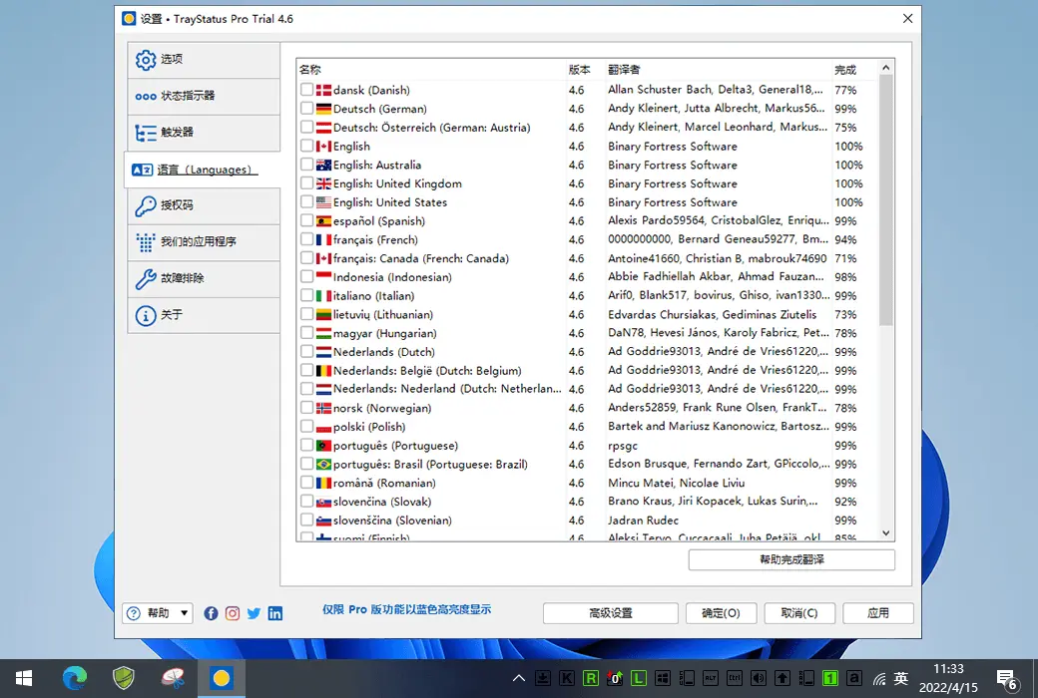Open the green shield taskbar app
The width and height of the screenshot is (1038, 698).
(x=124, y=678)
